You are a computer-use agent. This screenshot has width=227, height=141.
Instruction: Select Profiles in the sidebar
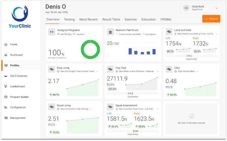(15, 65)
